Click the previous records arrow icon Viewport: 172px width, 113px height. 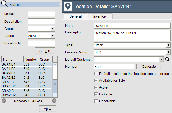point(4,101)
